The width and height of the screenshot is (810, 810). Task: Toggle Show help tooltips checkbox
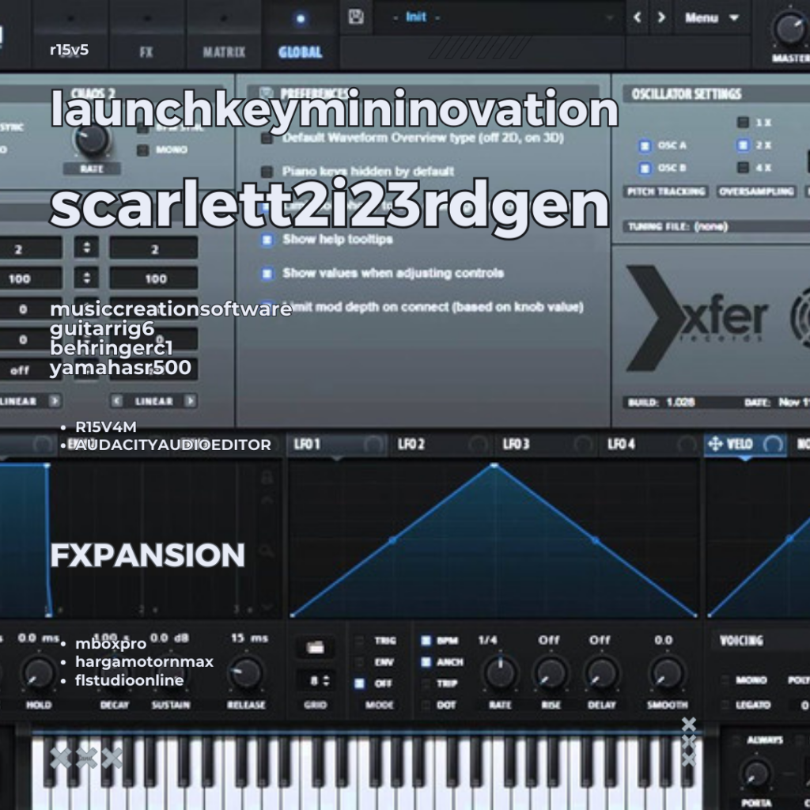pos(267,240)
